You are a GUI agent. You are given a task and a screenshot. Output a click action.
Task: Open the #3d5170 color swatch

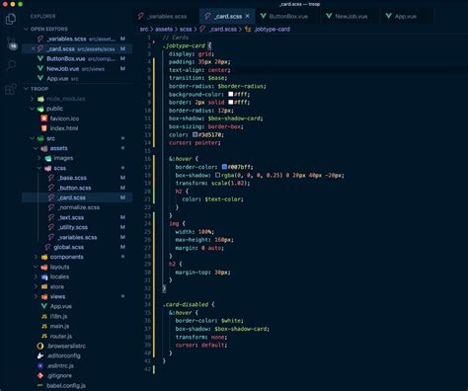(x=195, y=134)
